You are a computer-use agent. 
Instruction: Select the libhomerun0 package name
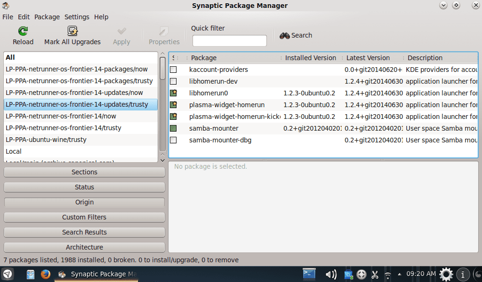tap(209, 93)
